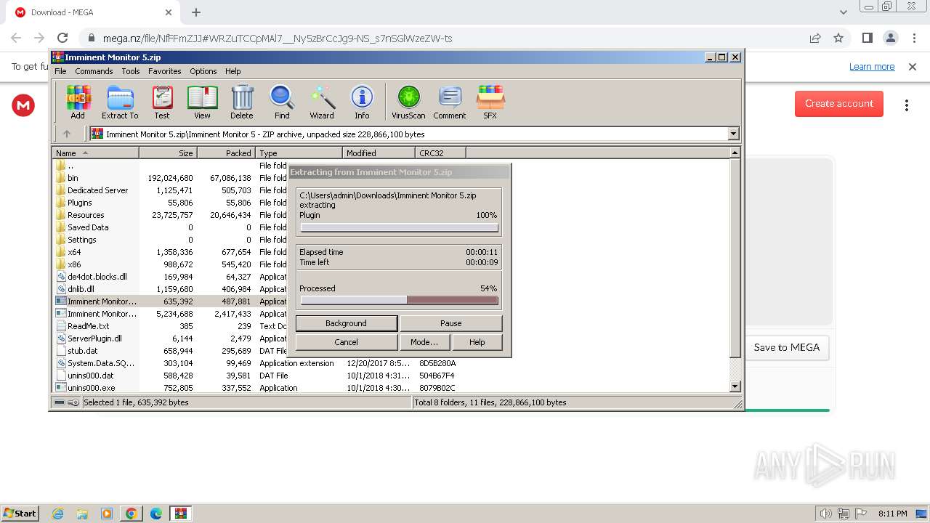Open the Wizard wand icon
930x523 pixels.
click(x=322, y=102)
